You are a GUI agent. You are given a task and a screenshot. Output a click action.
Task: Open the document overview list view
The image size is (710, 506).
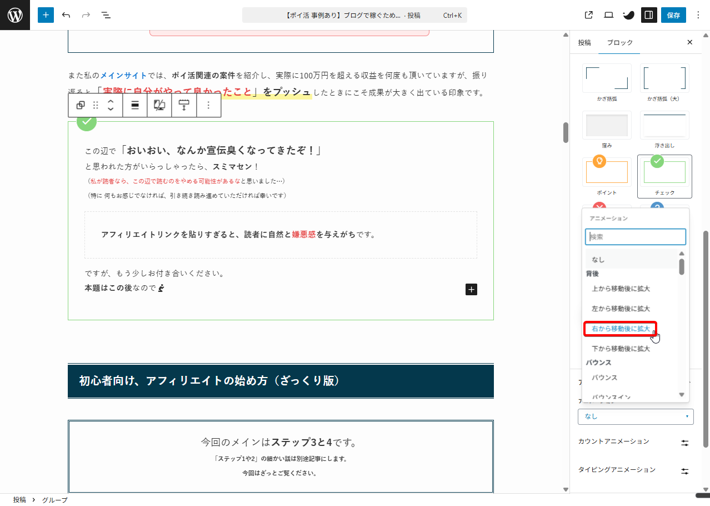click(x=106, y=15)
